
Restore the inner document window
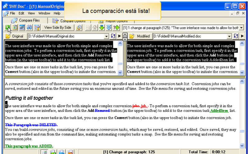point(237,13)
